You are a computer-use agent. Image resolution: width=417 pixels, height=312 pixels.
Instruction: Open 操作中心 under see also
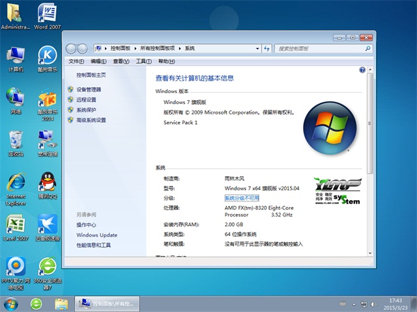[x=86, y=225]
